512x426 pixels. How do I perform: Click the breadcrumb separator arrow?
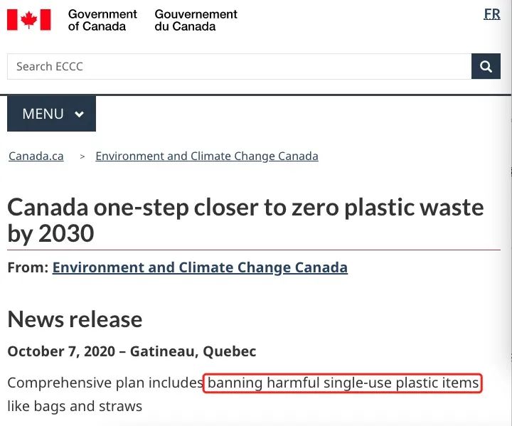click(x=82, y=156)
